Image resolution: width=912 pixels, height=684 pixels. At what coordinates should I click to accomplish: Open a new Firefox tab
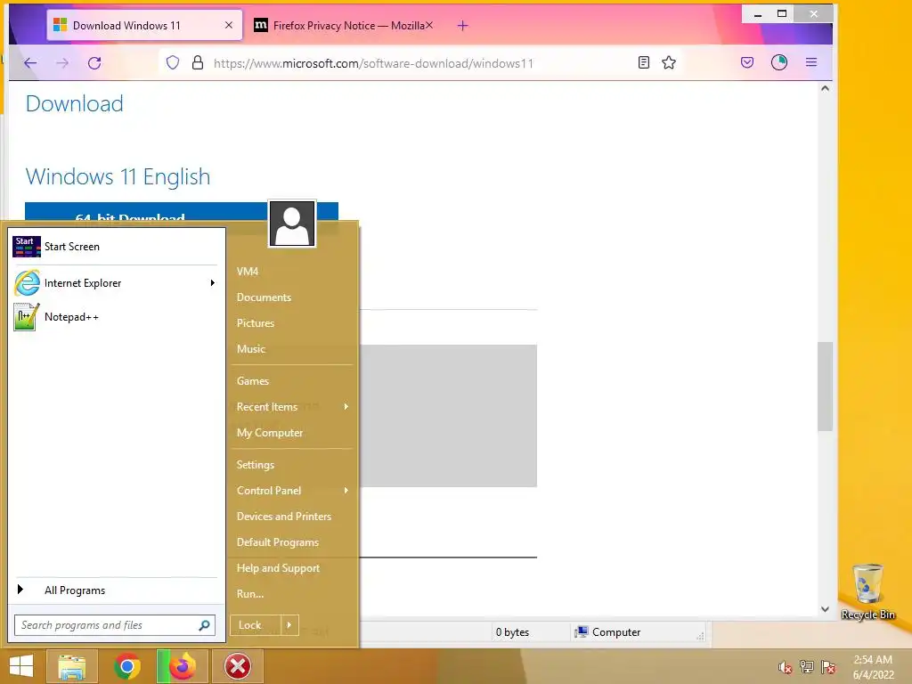click(x=462, y=26)
